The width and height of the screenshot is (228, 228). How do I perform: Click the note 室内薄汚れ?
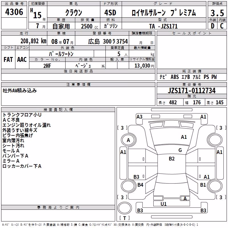[x=13, y=141]
